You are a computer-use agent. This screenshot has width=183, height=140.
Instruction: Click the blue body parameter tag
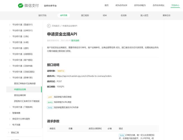tap(50, 108)
